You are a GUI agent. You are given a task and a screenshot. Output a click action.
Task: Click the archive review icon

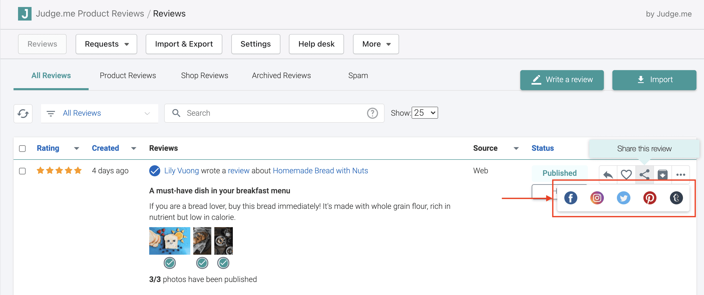pyautogui.click(x=662, y=175)
